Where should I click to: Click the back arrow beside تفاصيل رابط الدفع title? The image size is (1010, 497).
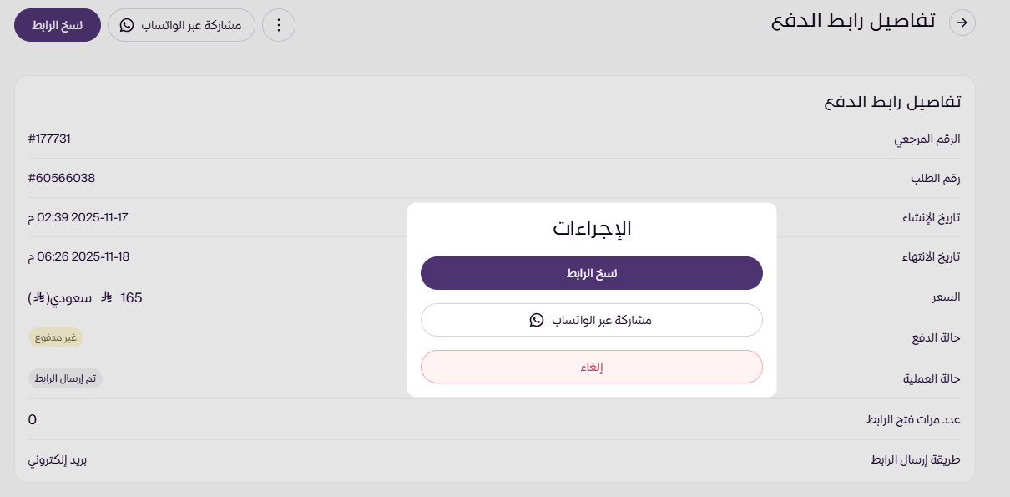[x=962, y=23]
